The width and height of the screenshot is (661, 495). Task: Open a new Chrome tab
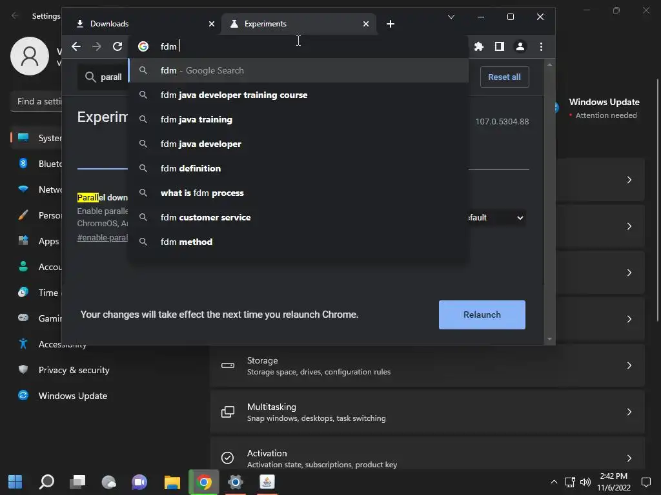tap(391, 24)
